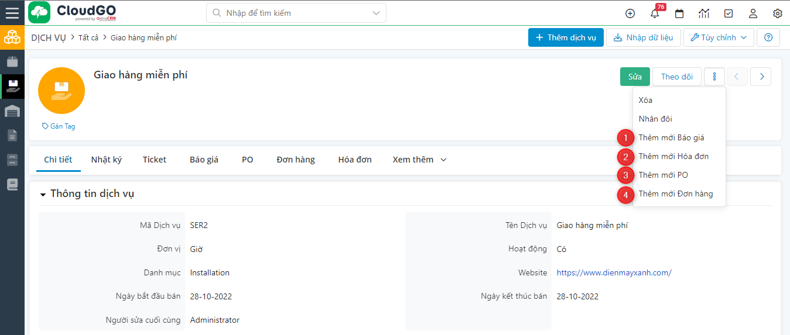Switch to the Đơn hàng tab
The image size is (790, 335).
click(296, 160)
